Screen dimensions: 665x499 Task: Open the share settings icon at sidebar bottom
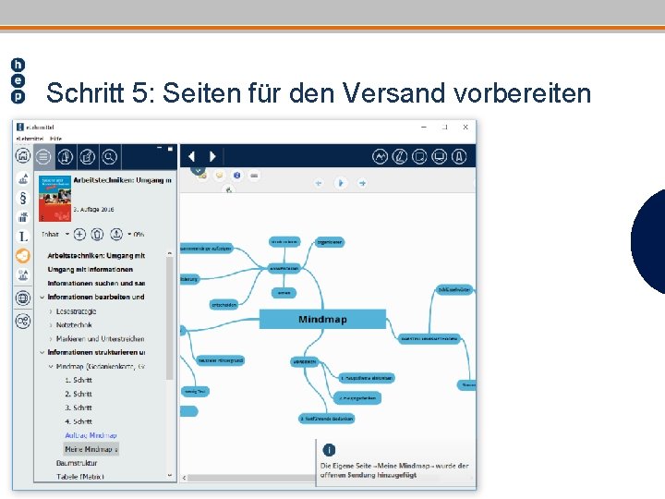coord(23,321)
